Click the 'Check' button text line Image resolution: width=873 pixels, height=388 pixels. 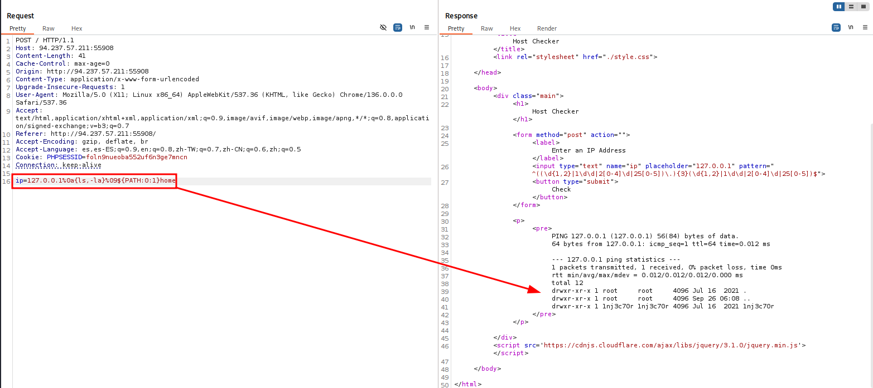click(x=561, y=189)
